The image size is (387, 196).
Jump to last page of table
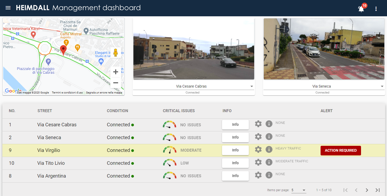click(378, 190)
